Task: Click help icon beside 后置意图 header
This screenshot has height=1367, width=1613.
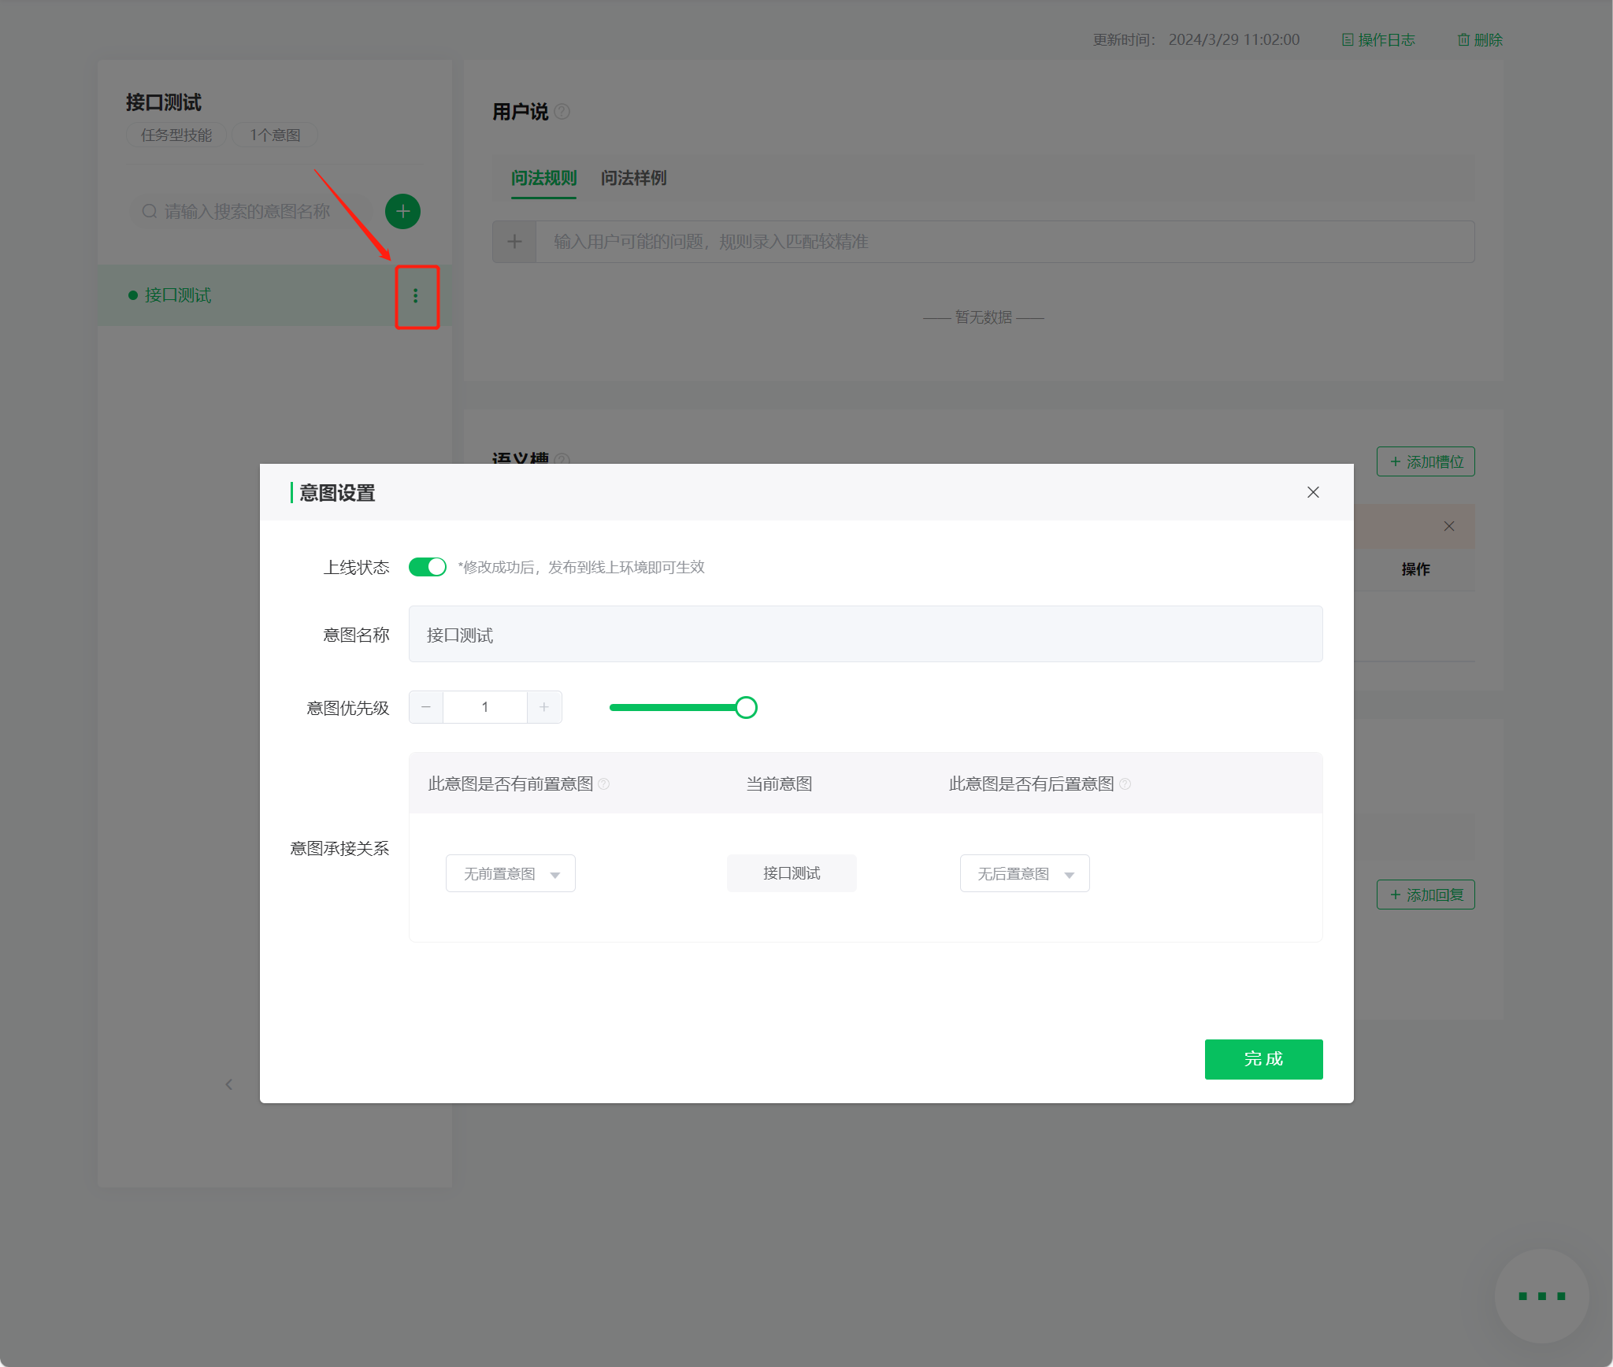Action: click(1125, 784)
